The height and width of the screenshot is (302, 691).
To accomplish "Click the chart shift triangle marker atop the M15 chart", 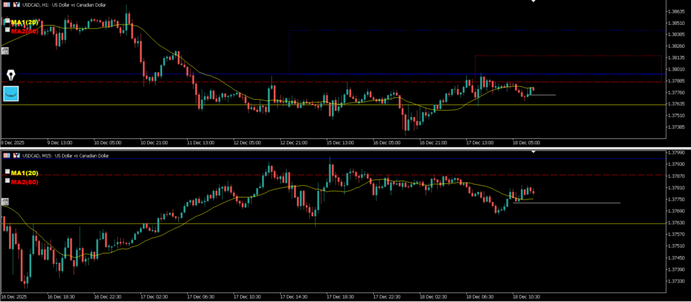I will [534, 152].
